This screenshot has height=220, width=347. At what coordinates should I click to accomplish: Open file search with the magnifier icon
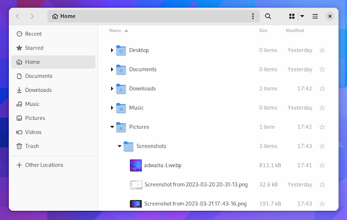[x=268, y=16]
